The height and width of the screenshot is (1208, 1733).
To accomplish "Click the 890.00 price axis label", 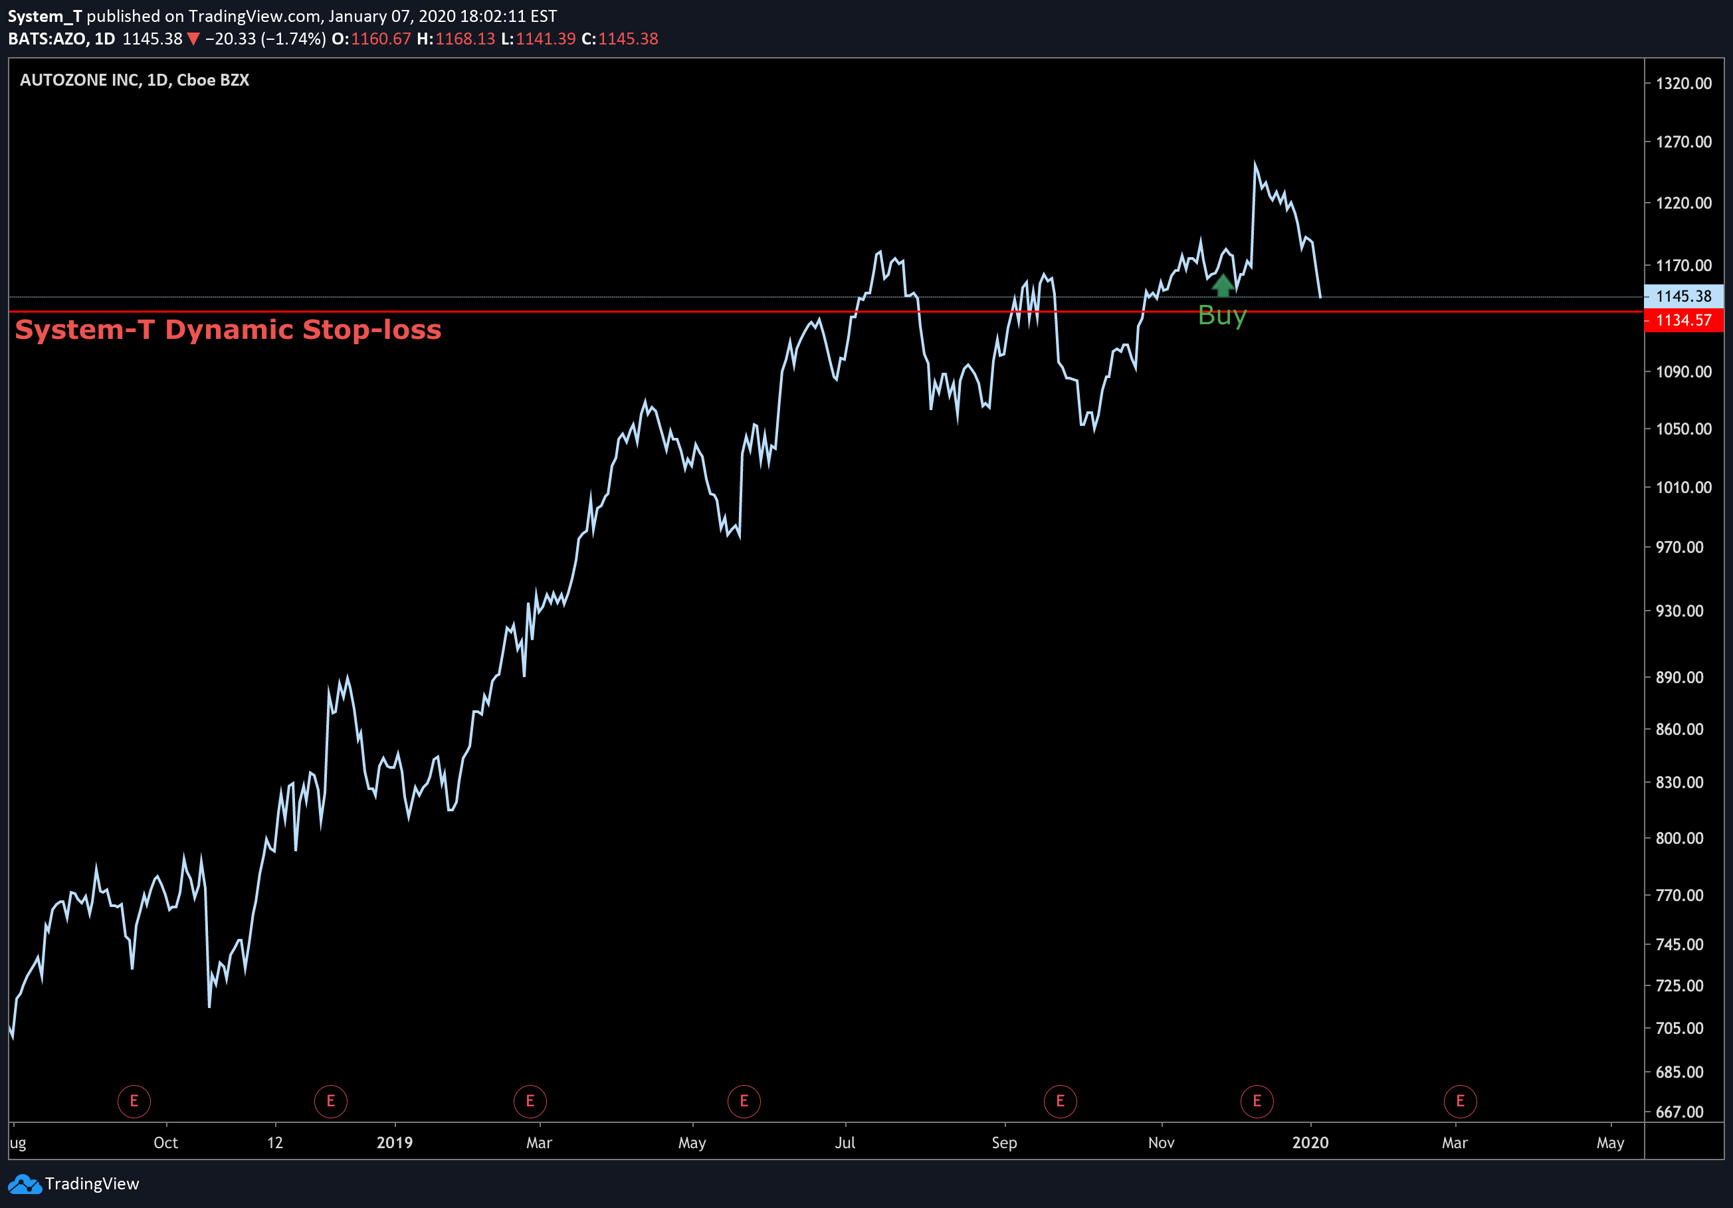I will click(x=1679, y=678).
